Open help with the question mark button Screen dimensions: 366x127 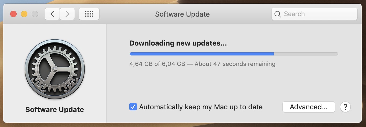[345, 107]
